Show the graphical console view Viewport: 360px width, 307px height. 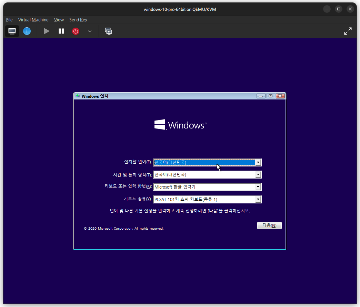click(x=12, y=31)
